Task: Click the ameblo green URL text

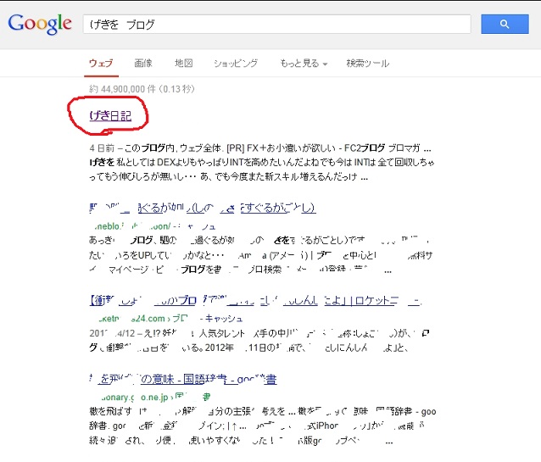Action: [133, 226]
